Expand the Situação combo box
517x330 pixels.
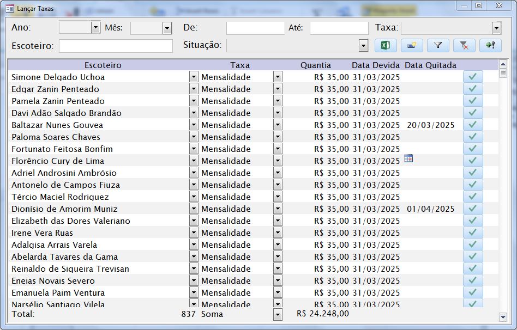point(363,45)
